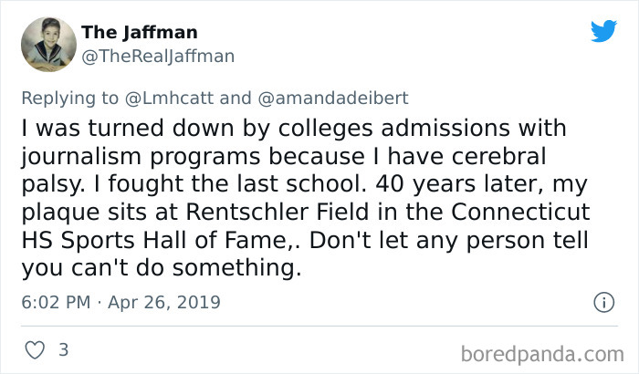
Task: Open The Jaffman's profile picture
Action: [47, 44]
